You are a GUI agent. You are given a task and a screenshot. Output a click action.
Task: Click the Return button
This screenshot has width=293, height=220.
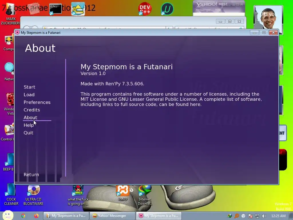coord(31,174)
